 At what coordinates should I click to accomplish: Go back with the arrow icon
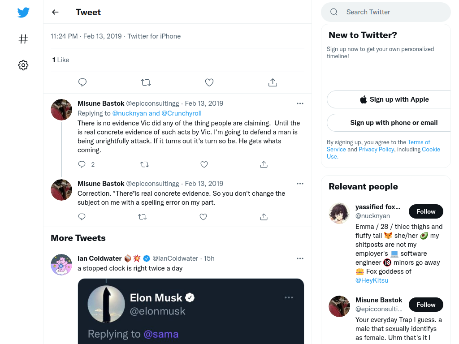coord(55,12)
